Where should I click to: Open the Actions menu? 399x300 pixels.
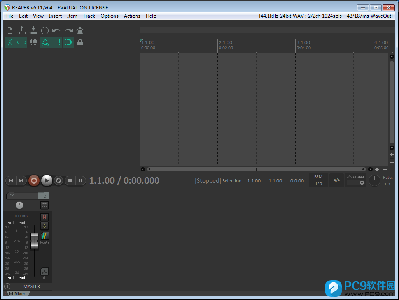(132, 16)
